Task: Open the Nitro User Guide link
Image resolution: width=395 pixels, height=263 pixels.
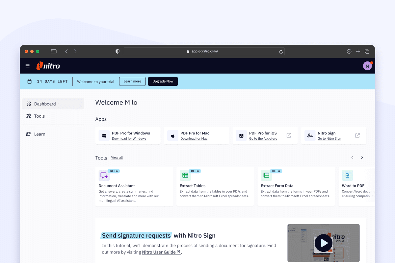Action: click(x=159, y=252)
